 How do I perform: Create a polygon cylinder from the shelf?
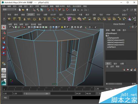pyautogui.click(x=19, y=19)
